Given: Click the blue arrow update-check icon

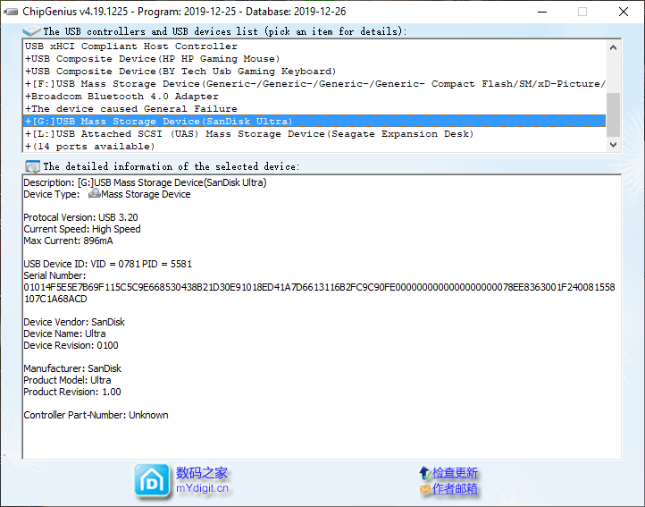Looking at the screenshot, I should [425, 473].
